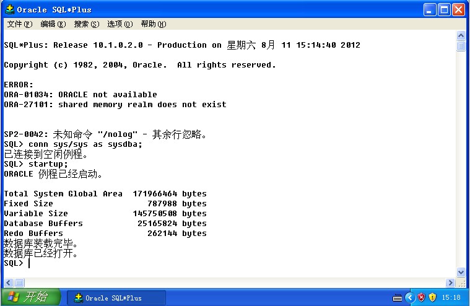Click the 'Database Buffers' line
This screenshot has width=470, height=306.
click(x=105, y=224)
